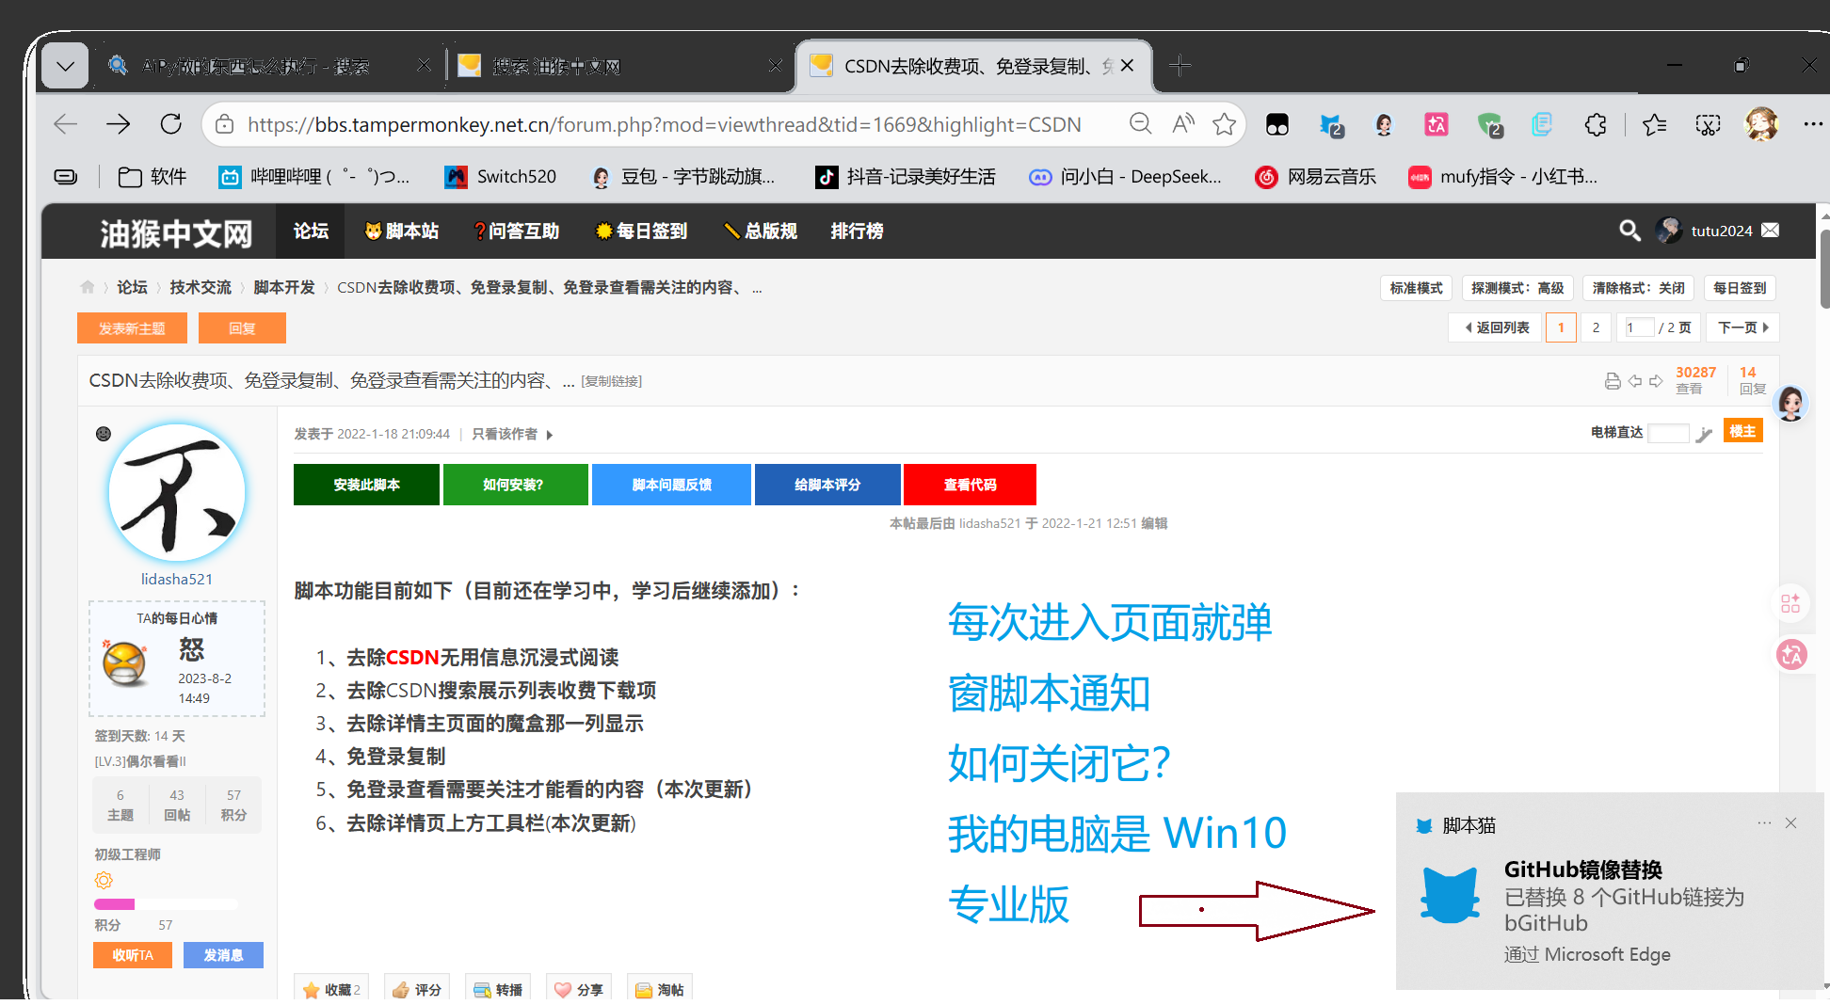The height and width of the screenshot is (1005, 1830).
Task: Click the forum search magnifier icon
Action: [x=1629, y=230]
